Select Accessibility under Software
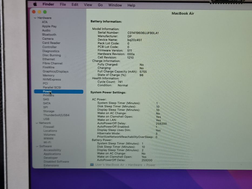 pos(52,150)
